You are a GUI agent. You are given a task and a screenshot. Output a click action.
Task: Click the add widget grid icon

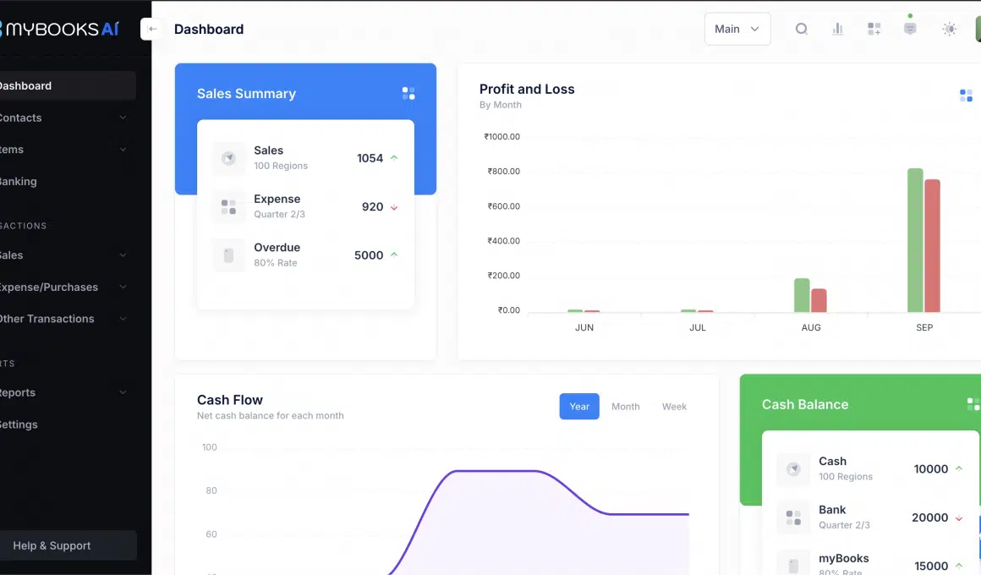pyautogui.click(x=874, y=29)
